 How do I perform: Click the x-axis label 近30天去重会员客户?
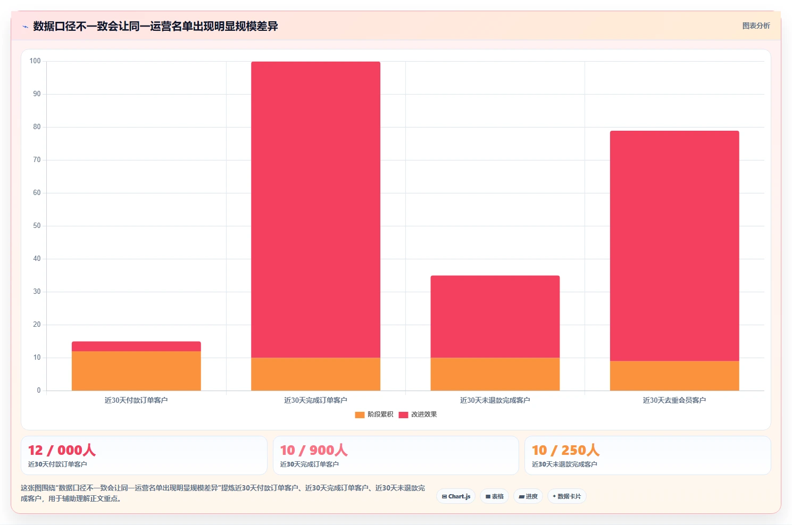point(674,400)
